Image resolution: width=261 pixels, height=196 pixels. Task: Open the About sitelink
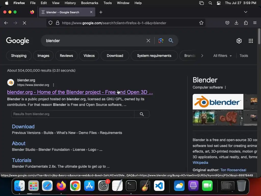pos(19,143)
